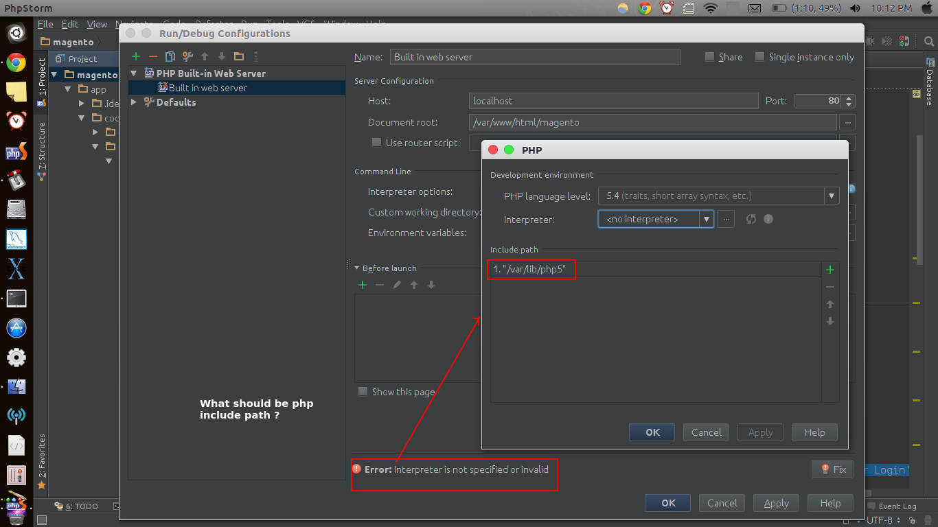Adjust Port number spinner arrows
The height and width of the screenshot is (527, 938).
849,101
